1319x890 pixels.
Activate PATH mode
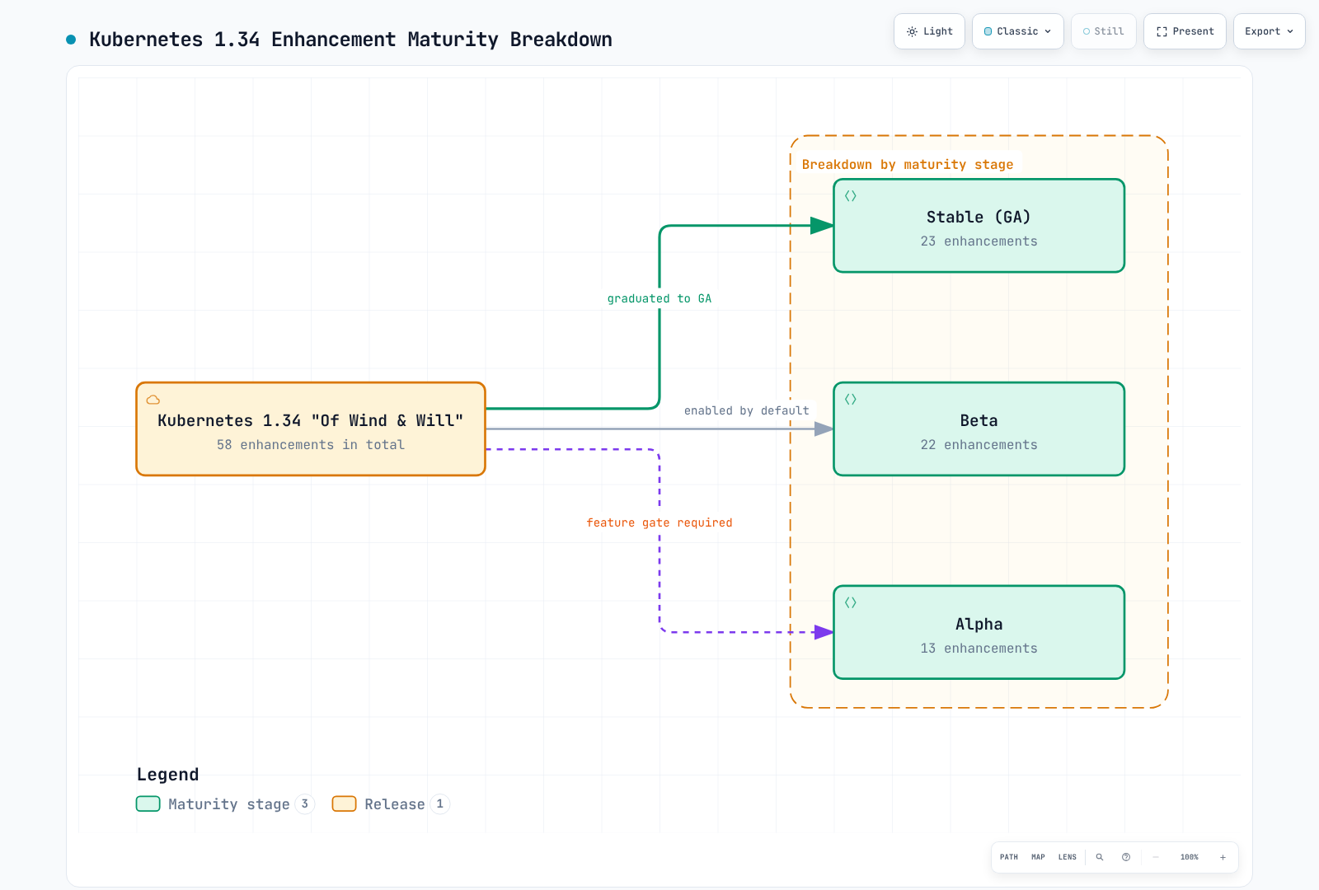click(x=1009, y=857)
